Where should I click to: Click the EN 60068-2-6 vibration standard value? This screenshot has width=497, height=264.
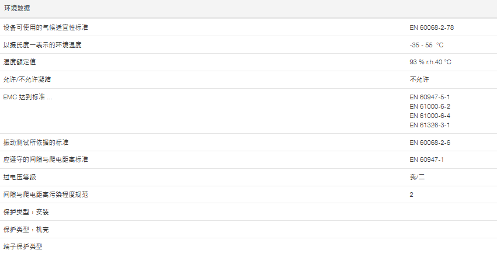pos(430,143)
